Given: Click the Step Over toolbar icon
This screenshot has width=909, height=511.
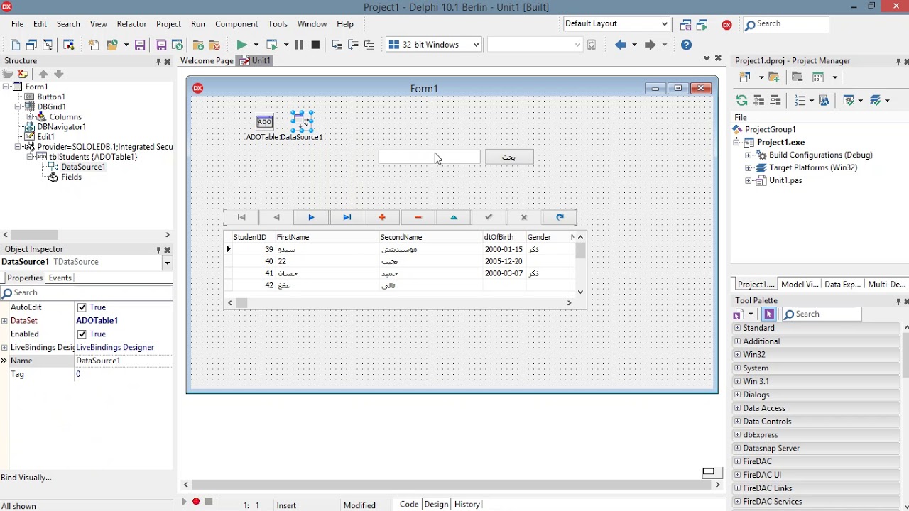Looking at the screenshot, I should point(353,45).
